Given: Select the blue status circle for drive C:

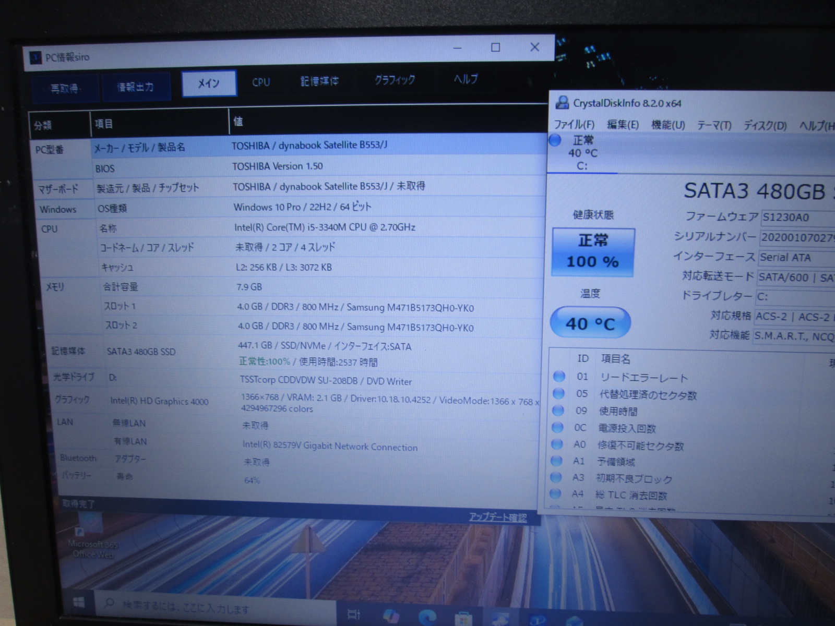Looking at the screenshot, I should coord(555,140).
